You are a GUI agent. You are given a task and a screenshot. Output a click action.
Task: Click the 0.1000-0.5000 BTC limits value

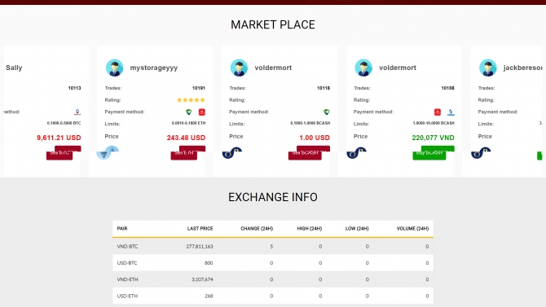(x=64, y=123)
